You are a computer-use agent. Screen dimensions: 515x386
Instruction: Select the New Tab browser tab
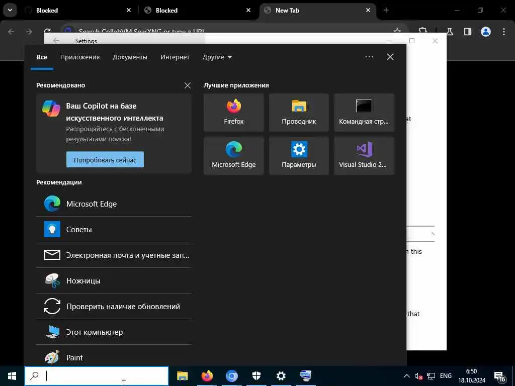click(318, 10)
